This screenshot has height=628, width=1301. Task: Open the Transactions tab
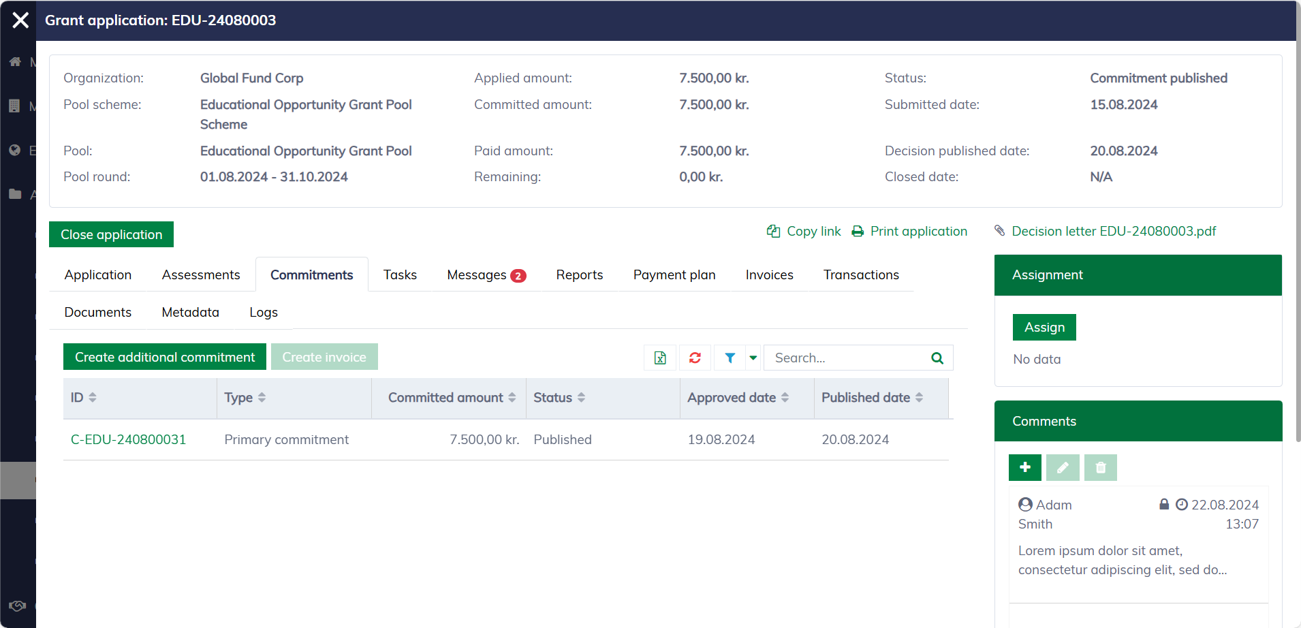(x=860, y=275)
